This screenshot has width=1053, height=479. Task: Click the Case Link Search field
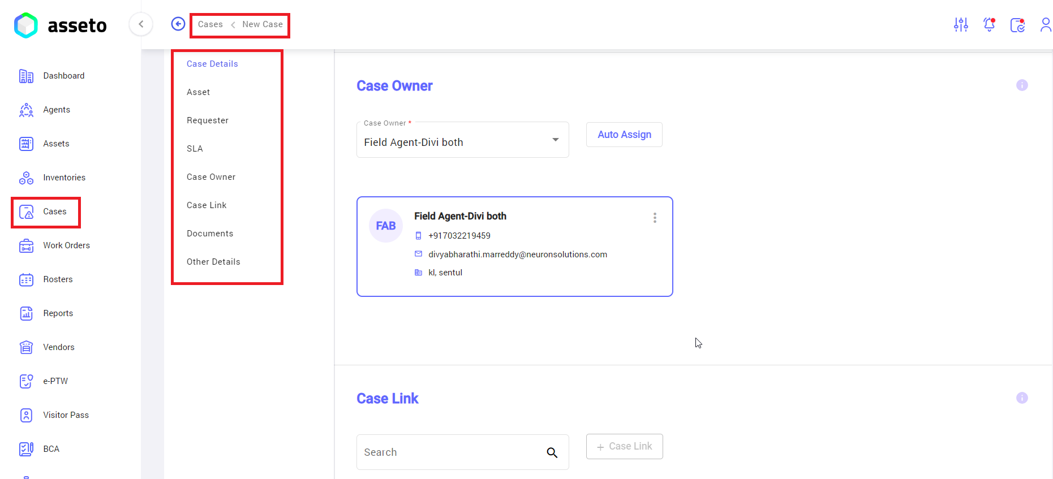462,452
